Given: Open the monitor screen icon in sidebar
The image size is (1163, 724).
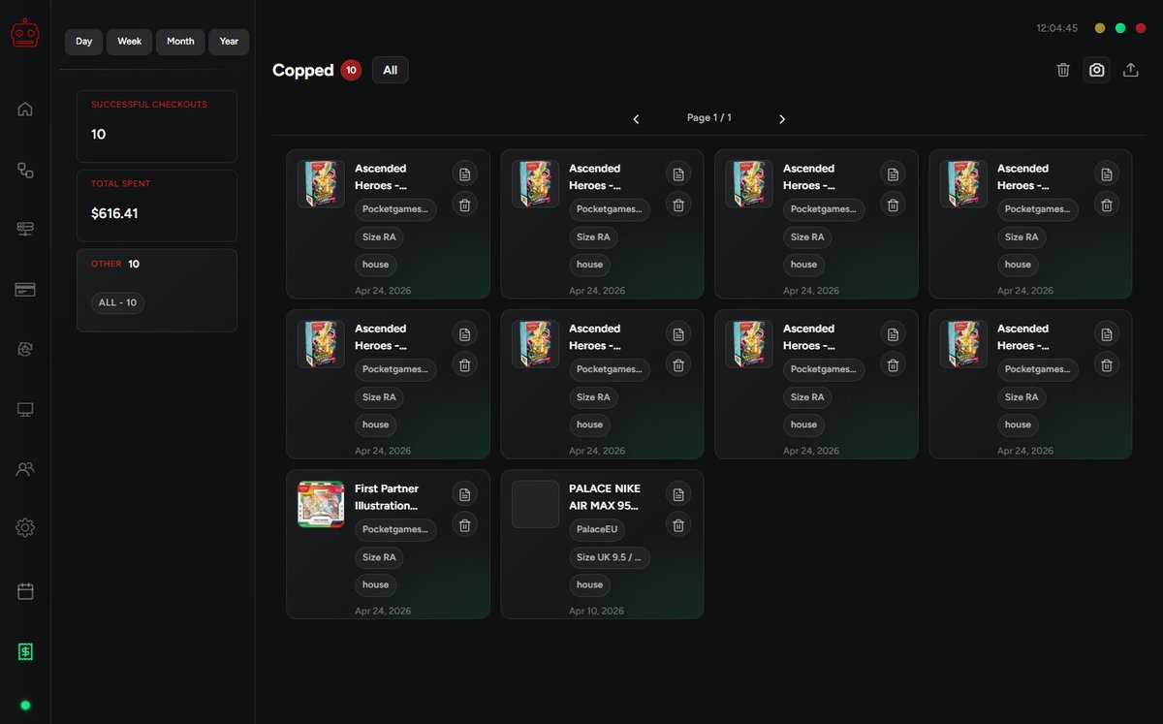Looking at the screenshot, I should coord(25,410).
